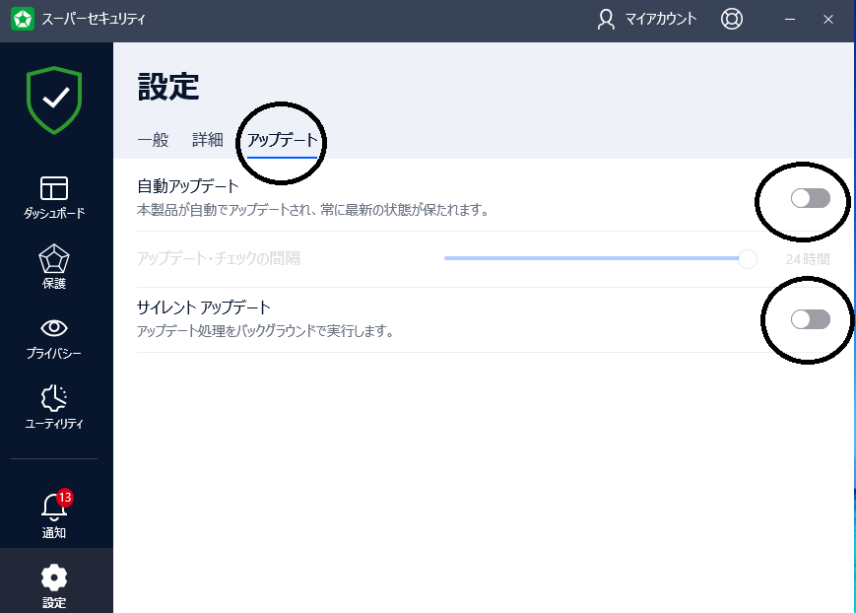Click the notification badge showing 13
This screenshot has width=856, height=613.
[x=66, y=498]
